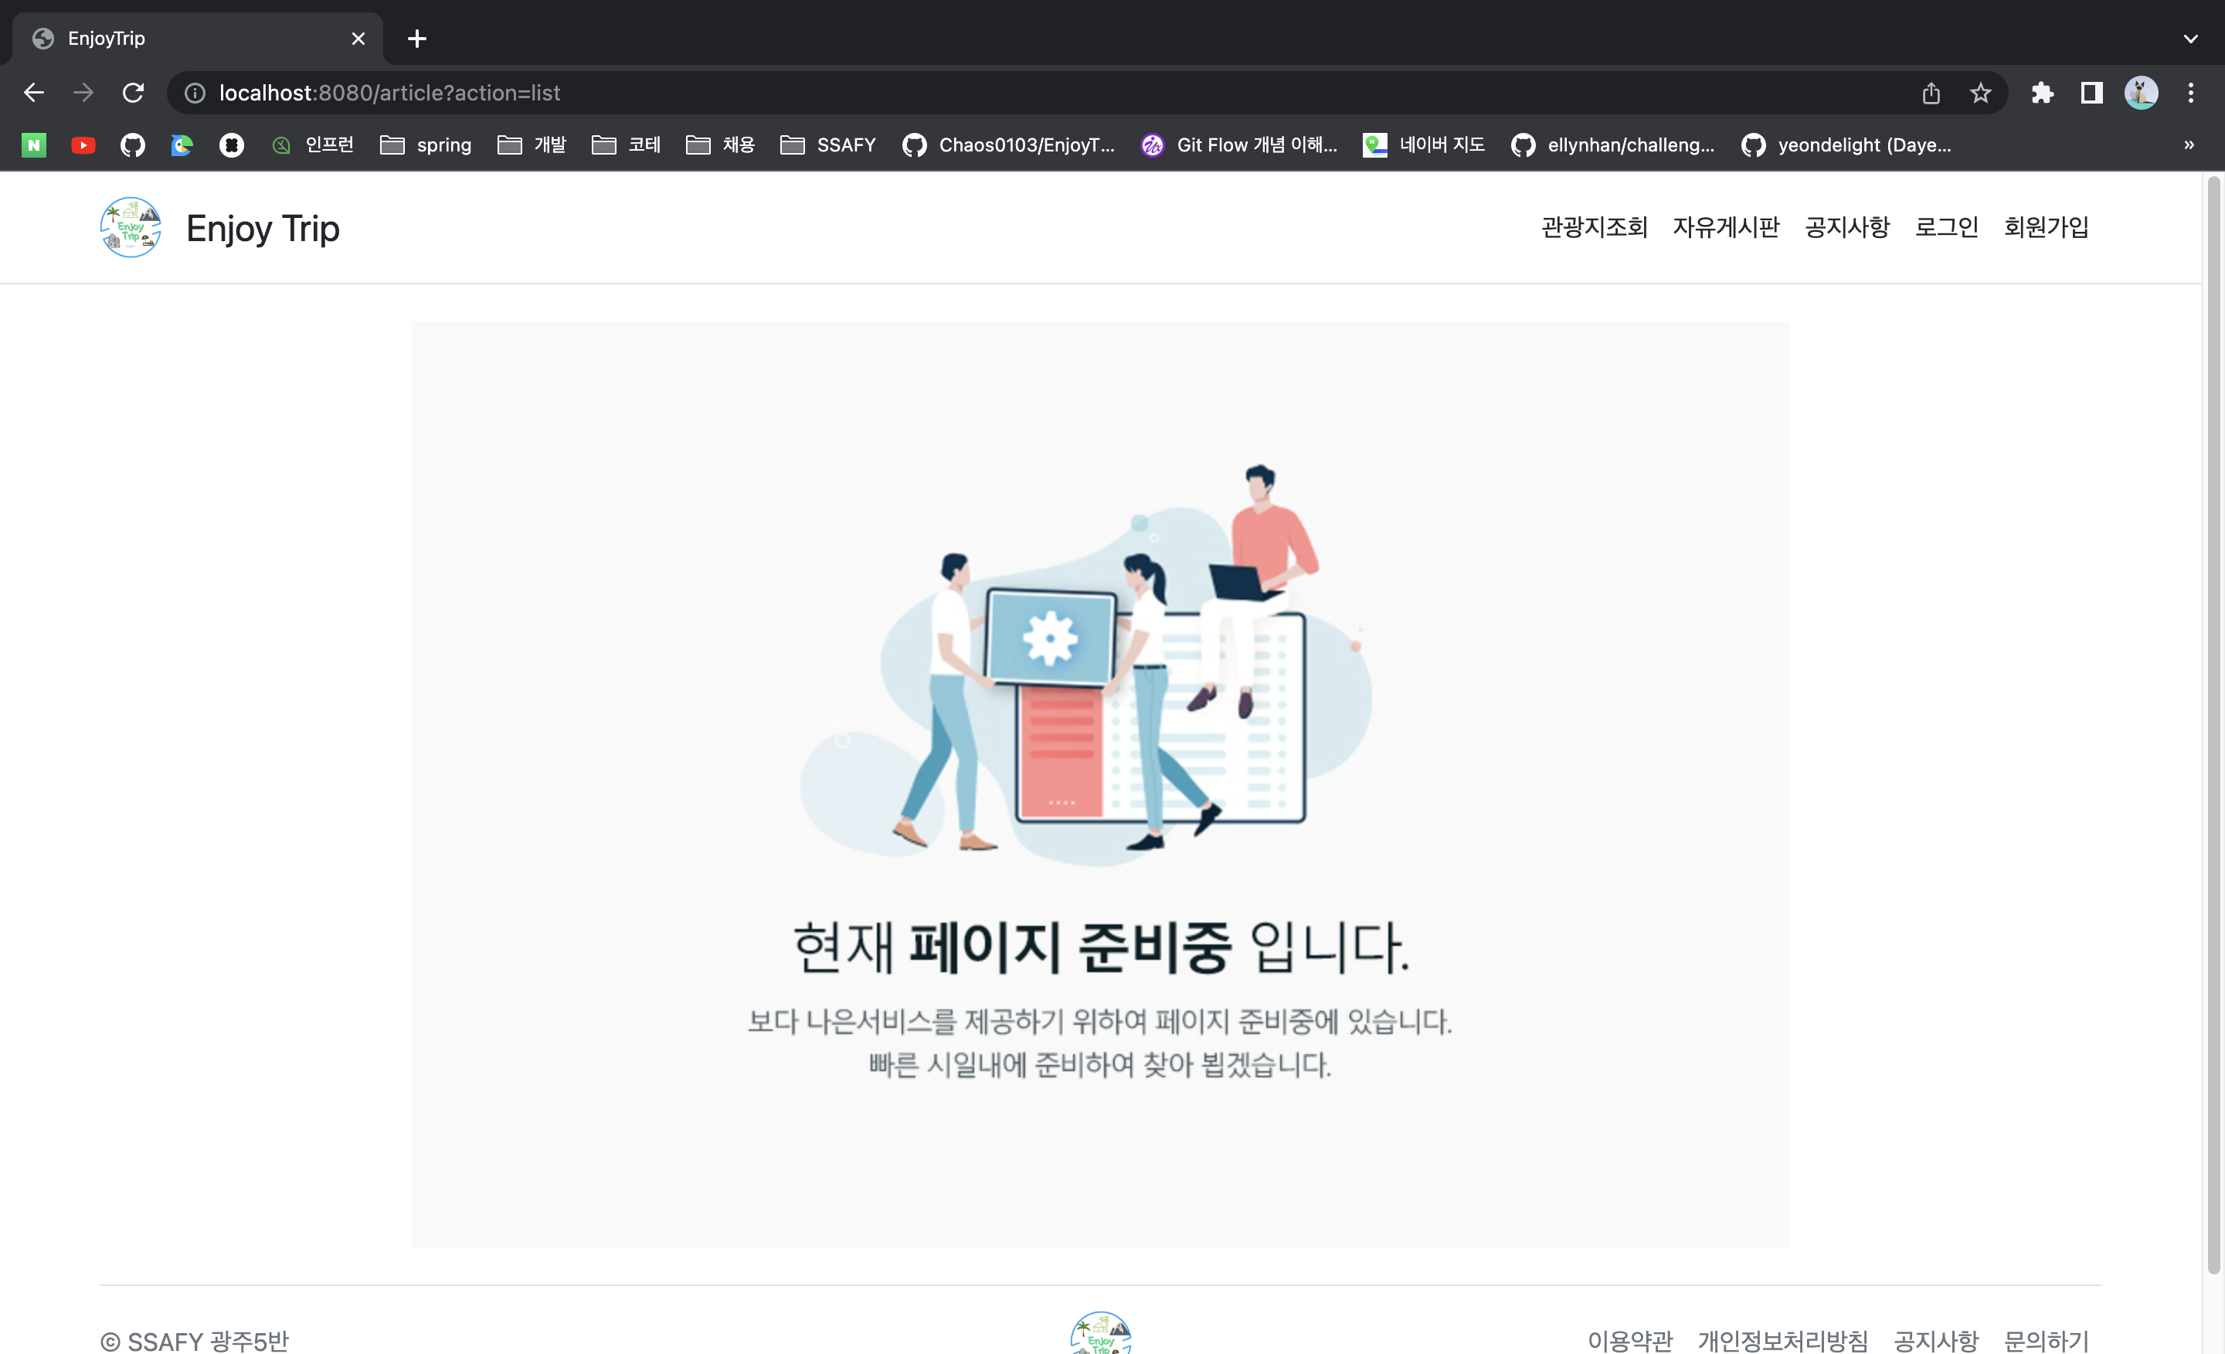Click the 개인정보처리방침 footer link
The image size is (2225, 1354).
pos(1782,1339)
